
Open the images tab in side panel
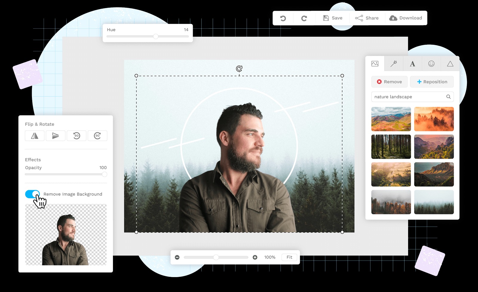[x=375, y=64]
